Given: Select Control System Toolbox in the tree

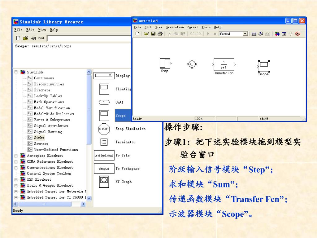Looking at the screenshot, I should (x=49, y=174).
